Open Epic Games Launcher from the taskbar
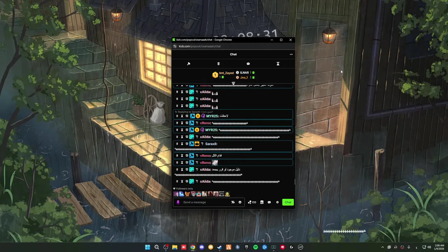The height and width of the screenshot is (252, 448). point(247,247)
